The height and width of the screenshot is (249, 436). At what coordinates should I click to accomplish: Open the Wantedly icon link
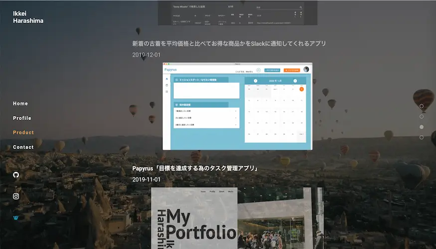point(16,218)
